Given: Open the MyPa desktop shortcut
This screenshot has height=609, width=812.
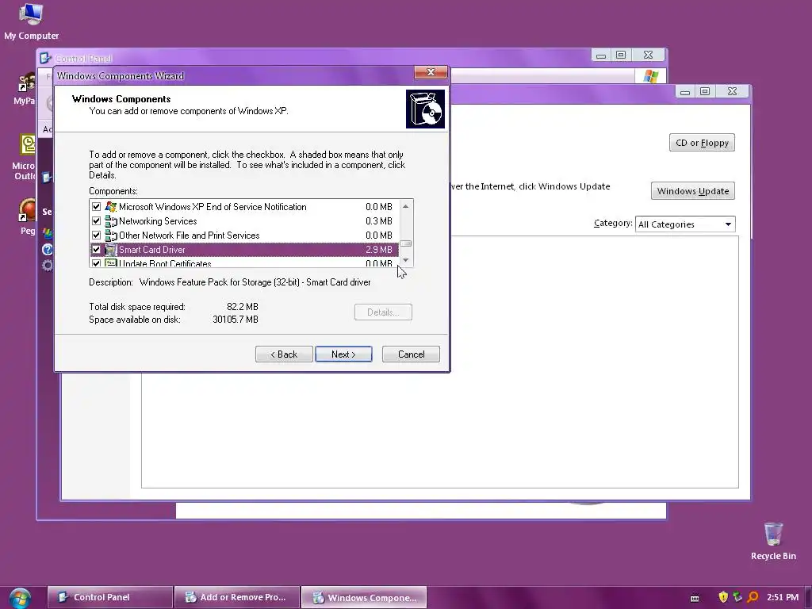Looking at the screenshot, I should pyautogui.click(x=25, y=89).
